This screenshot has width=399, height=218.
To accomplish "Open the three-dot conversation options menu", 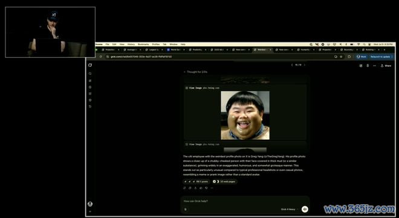I will [x=374, y=66].
